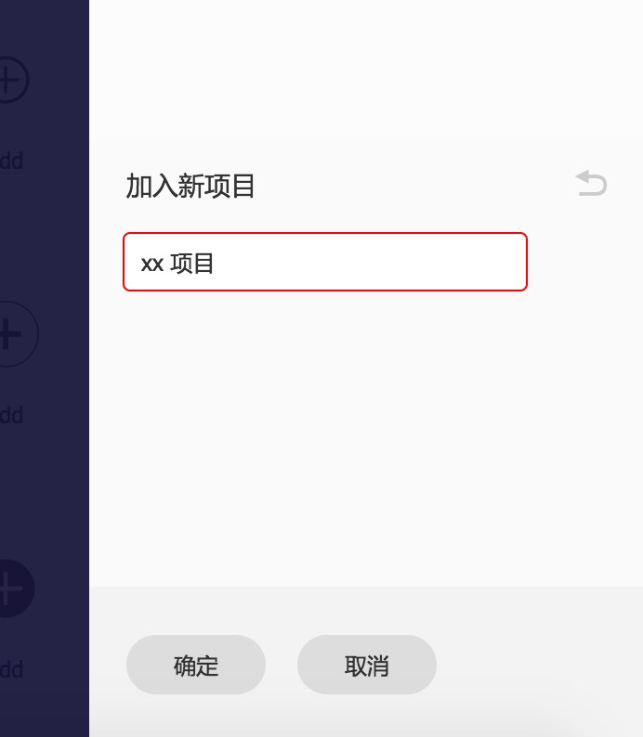Click the empty right end of the name field
The height and width of the screenshot is (737, 643).
click(x=470, y=262)
